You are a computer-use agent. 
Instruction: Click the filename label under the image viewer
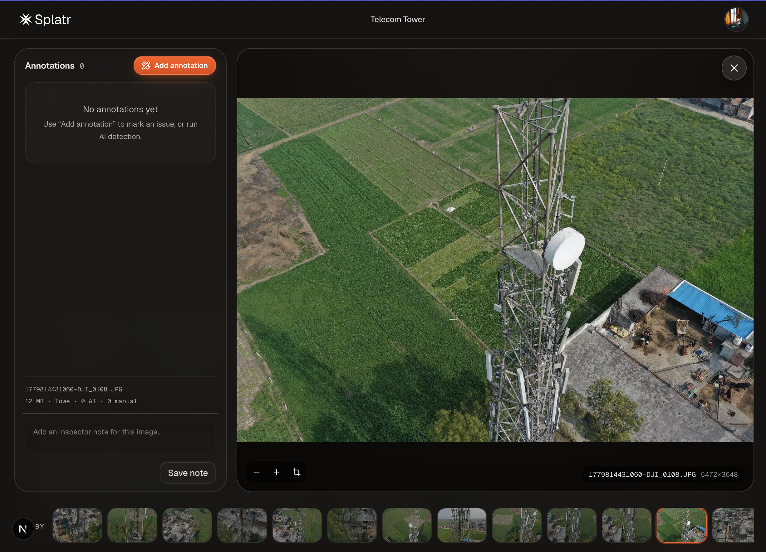tap(642, 474)
